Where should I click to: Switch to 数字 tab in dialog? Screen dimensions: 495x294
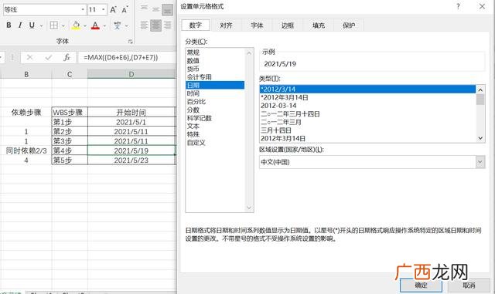pos(196,25)
